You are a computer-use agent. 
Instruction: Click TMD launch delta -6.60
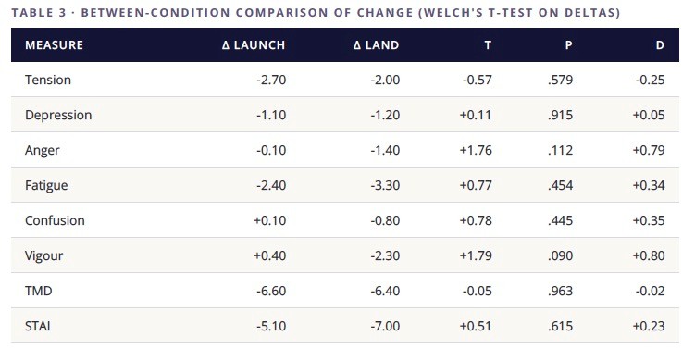coord(271,291)
